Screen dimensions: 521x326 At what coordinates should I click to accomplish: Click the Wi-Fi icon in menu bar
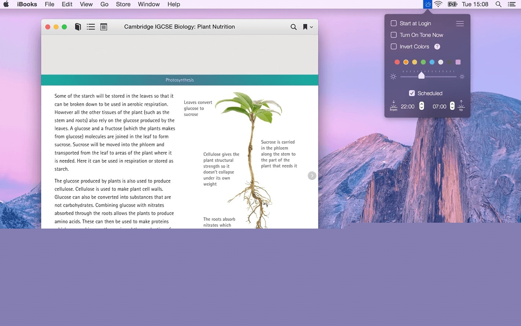(438, 4)
